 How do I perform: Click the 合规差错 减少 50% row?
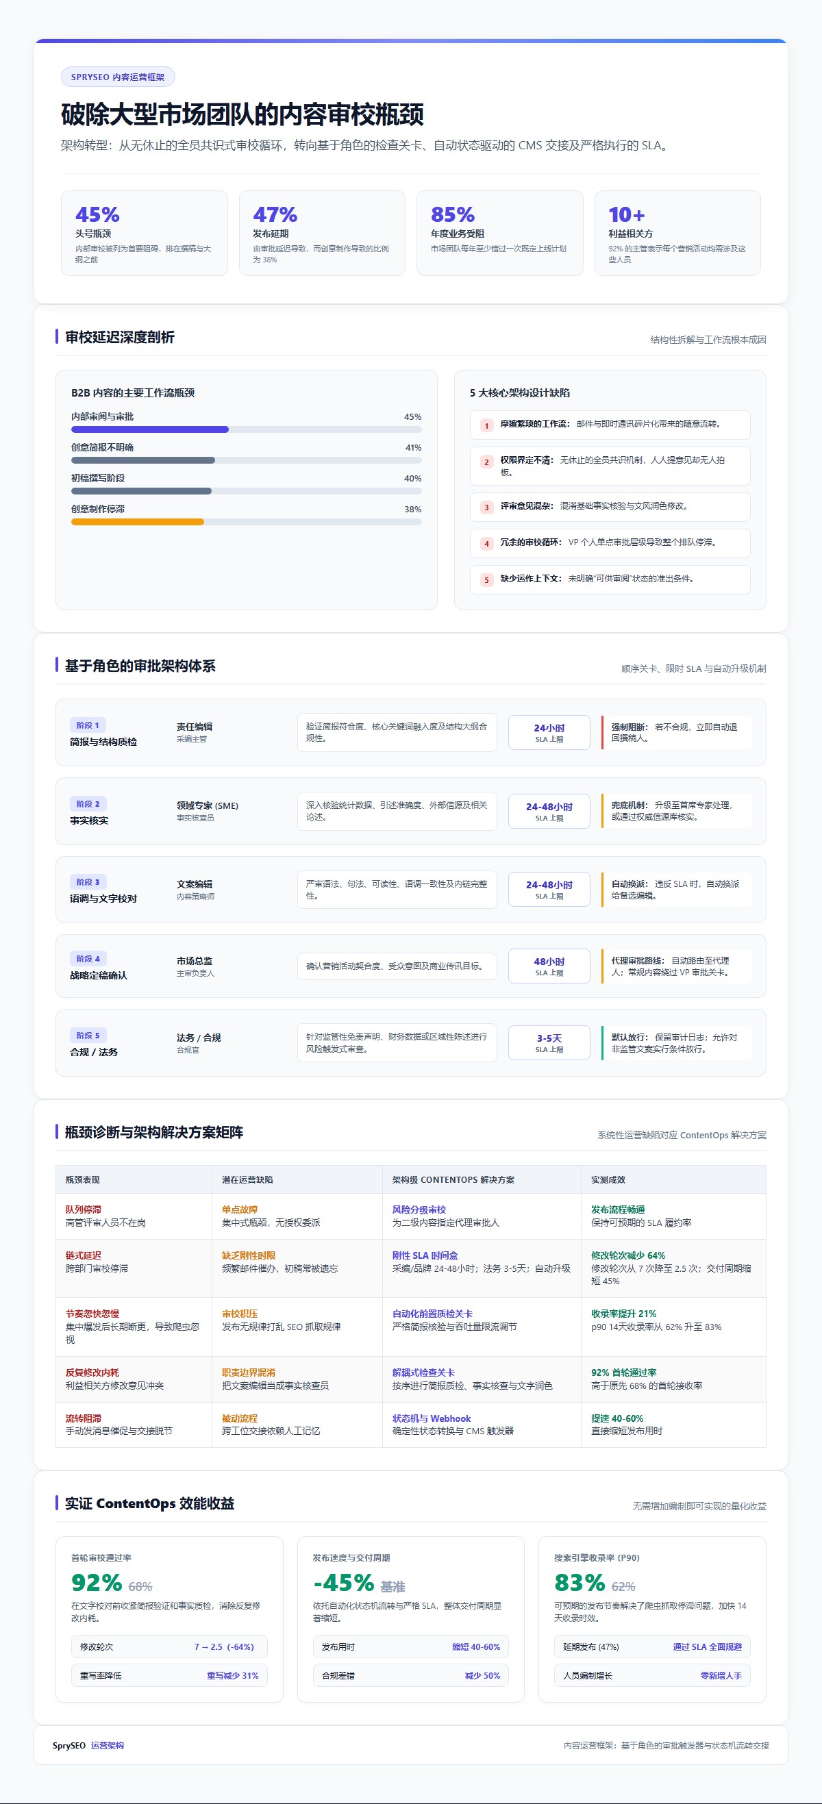coord(411,1675)
